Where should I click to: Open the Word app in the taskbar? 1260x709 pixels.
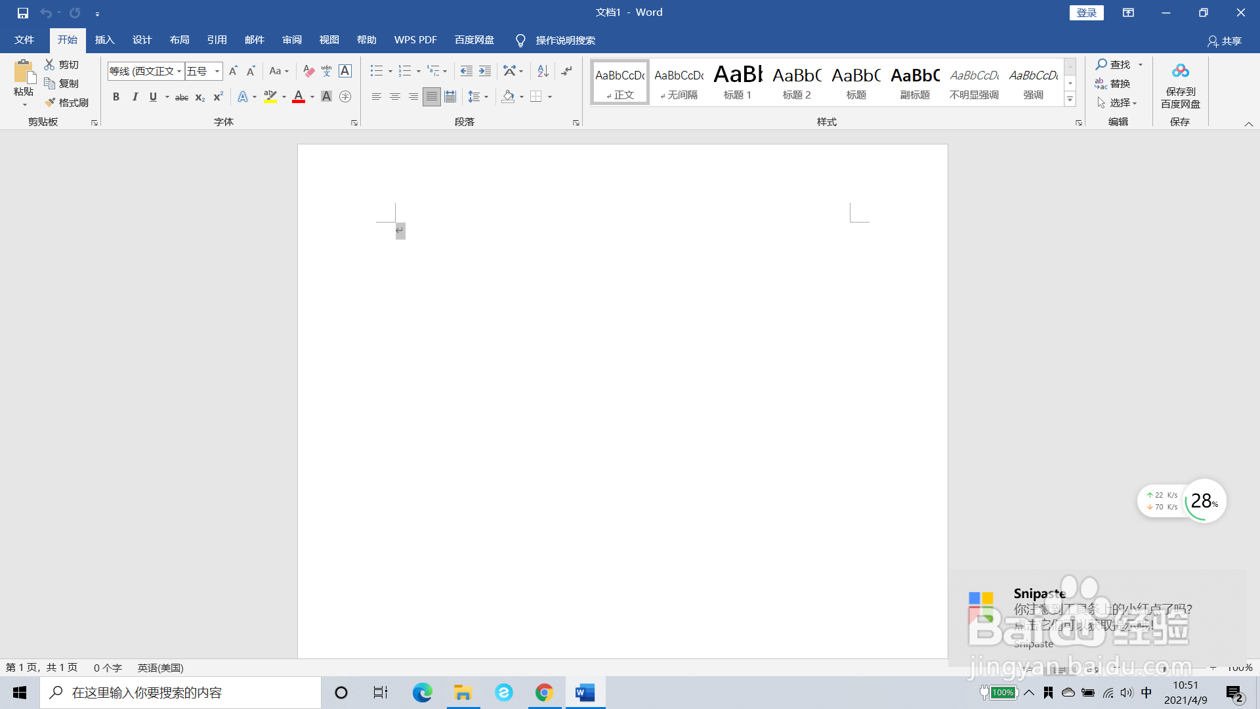pyautogui.click(x=585, y=693)
